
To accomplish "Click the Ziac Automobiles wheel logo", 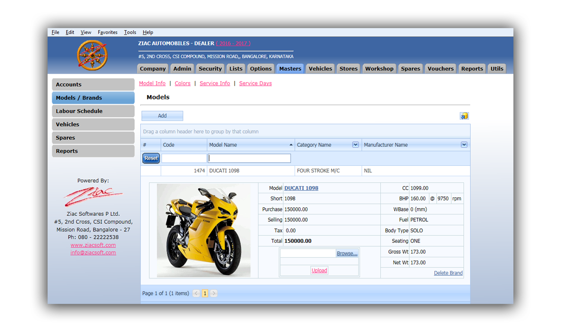I will 92,55.
